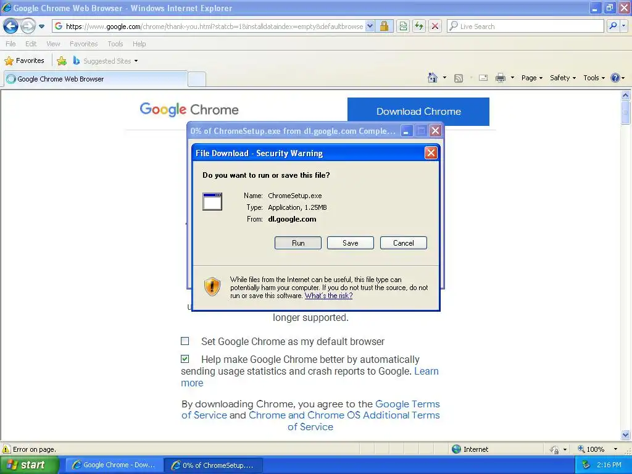Click Run in security warning dialog
This screenshot has height=474, width=632.
point(298,243)
